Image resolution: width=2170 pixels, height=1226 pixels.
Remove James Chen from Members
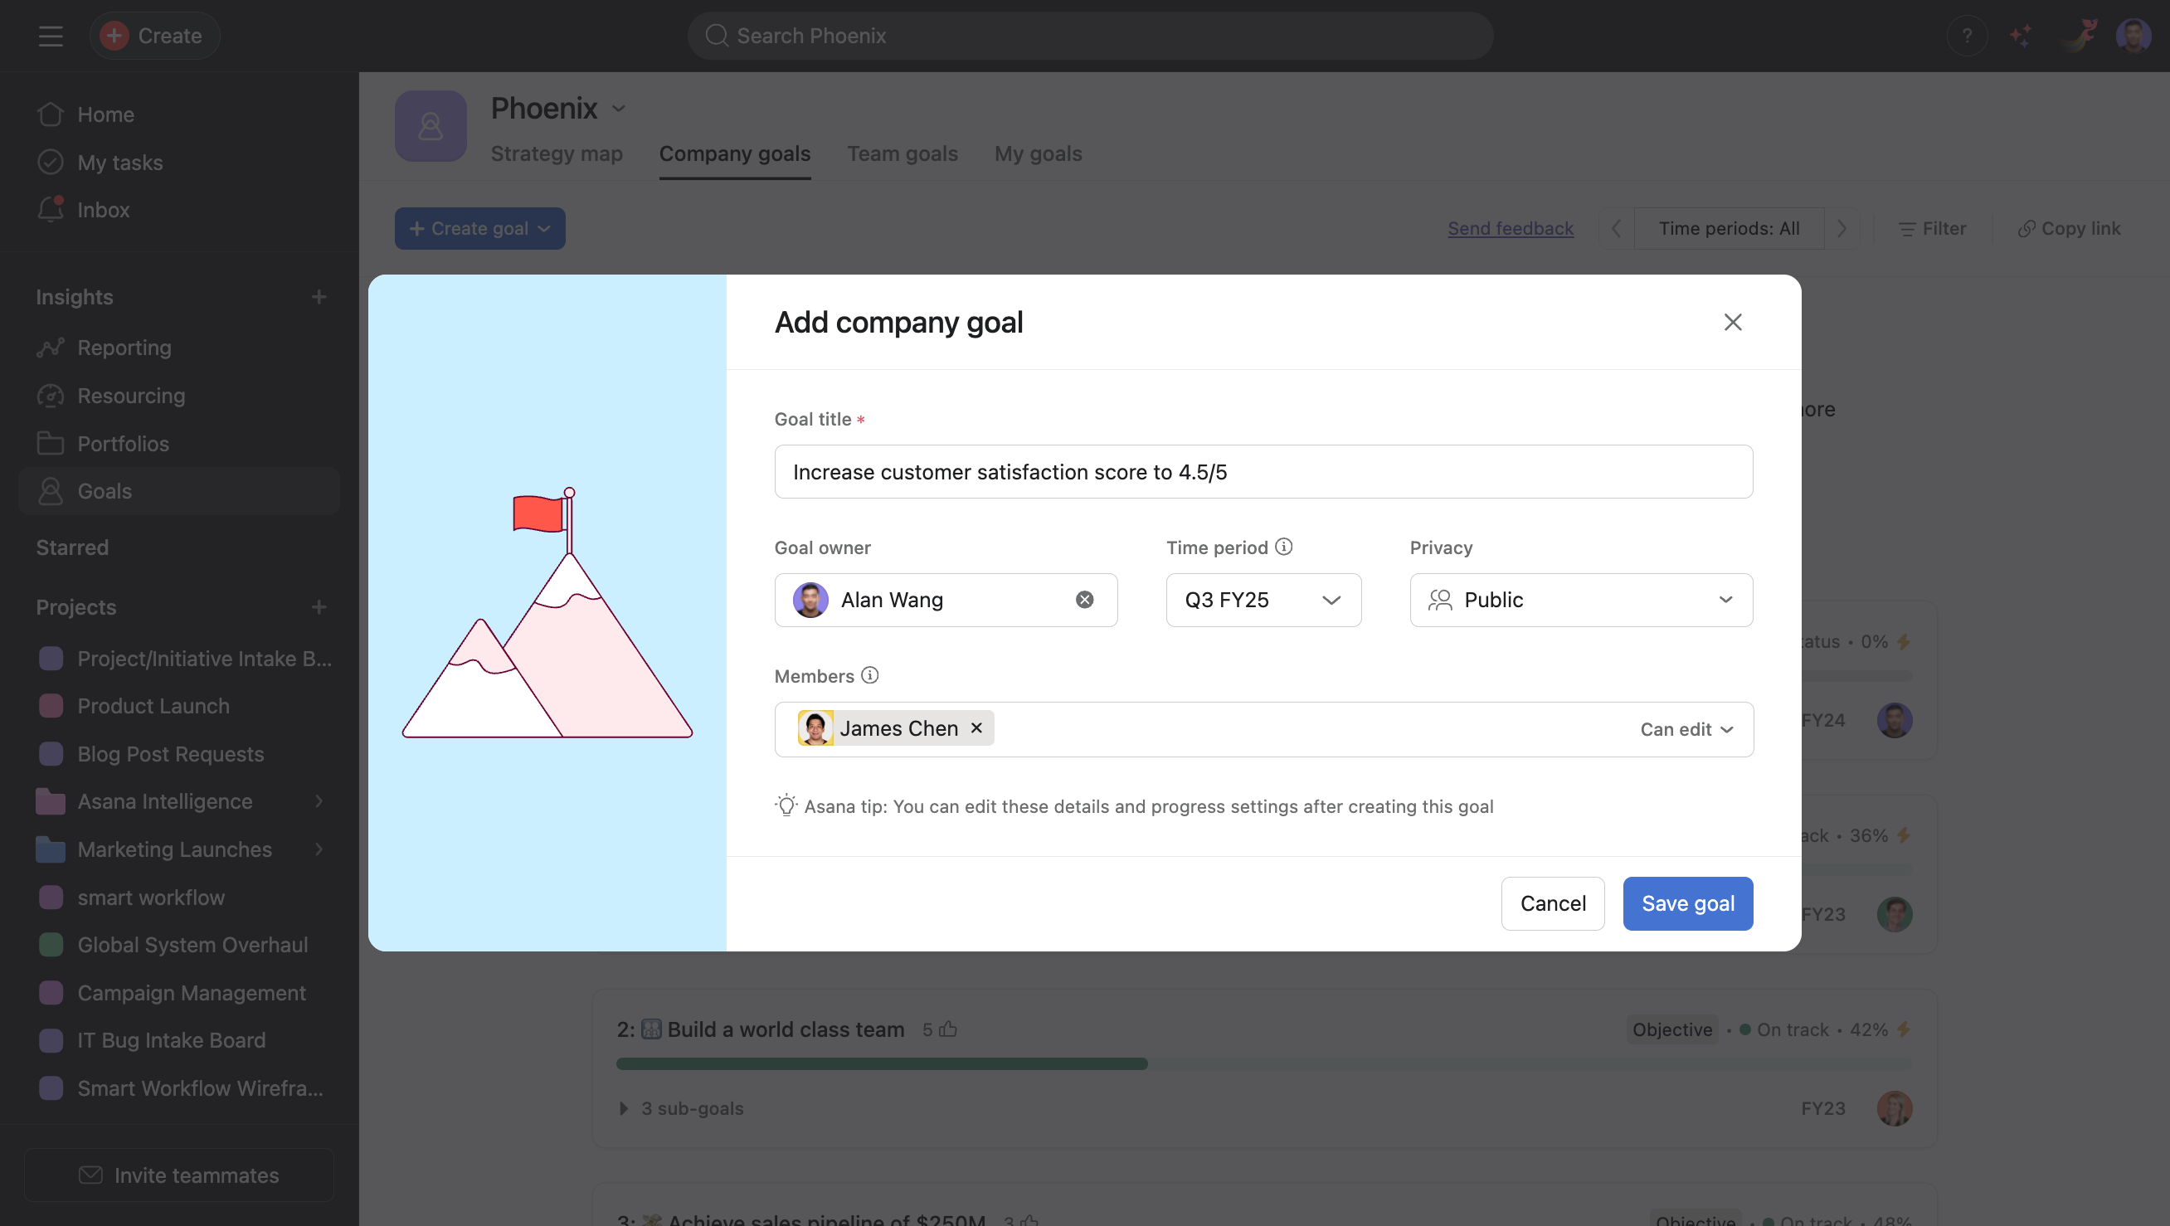coord(976,728)
